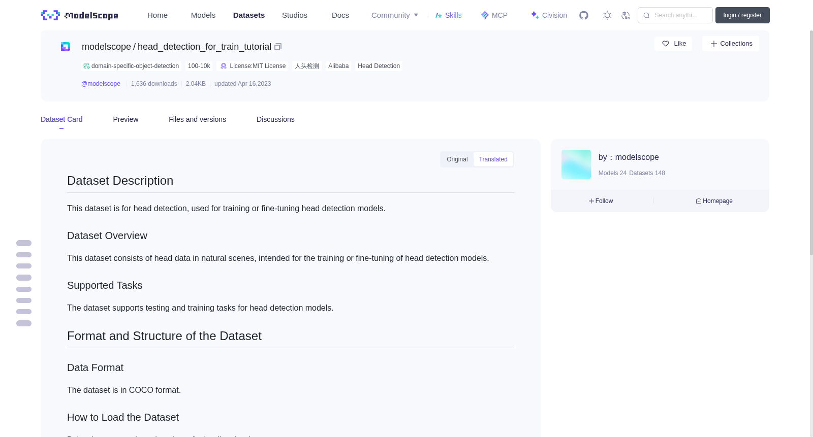This screenshot has height=437, width=813.
Task: Click the dataset avatar icon
Action: pyautogui.click(x=66, y=47)
